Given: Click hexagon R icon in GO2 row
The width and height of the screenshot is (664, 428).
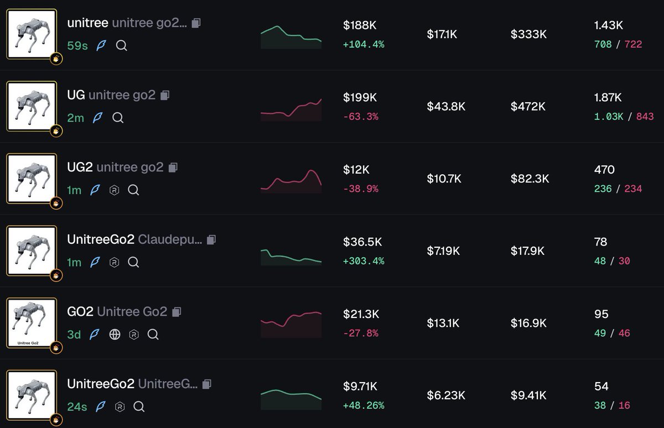Looking at the screenshot, I should coord(134,335).
